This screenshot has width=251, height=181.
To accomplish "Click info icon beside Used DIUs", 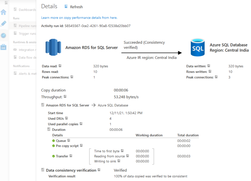I will pos(67,118).
